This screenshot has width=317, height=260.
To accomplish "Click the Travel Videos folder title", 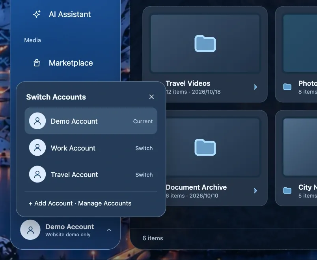I will (x=188, y=83).
